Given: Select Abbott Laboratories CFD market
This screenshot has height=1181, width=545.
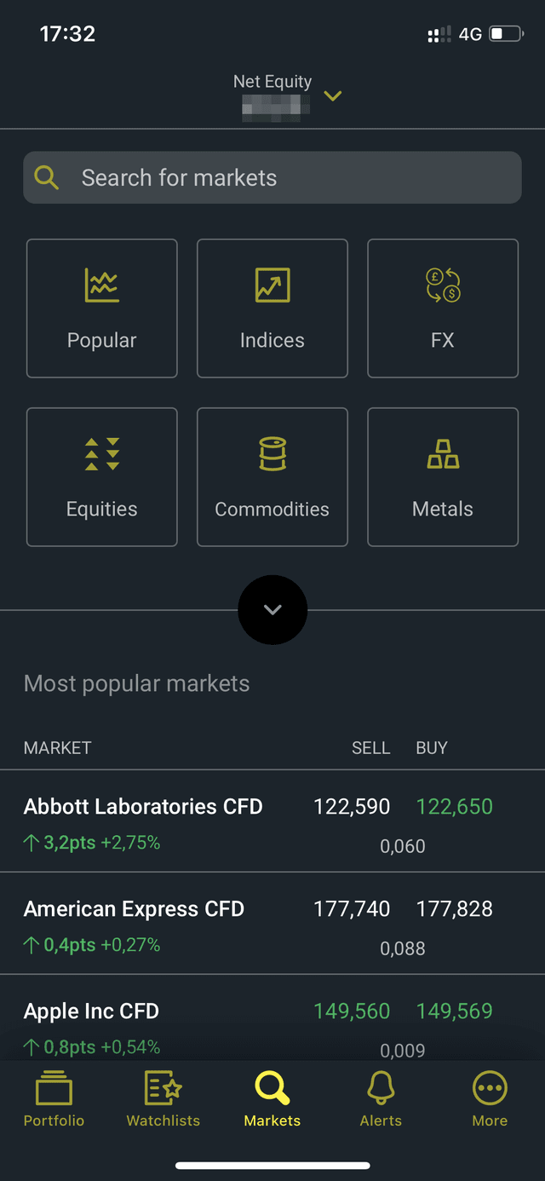Looking at the screenshot, I should (x=143, y=806).
